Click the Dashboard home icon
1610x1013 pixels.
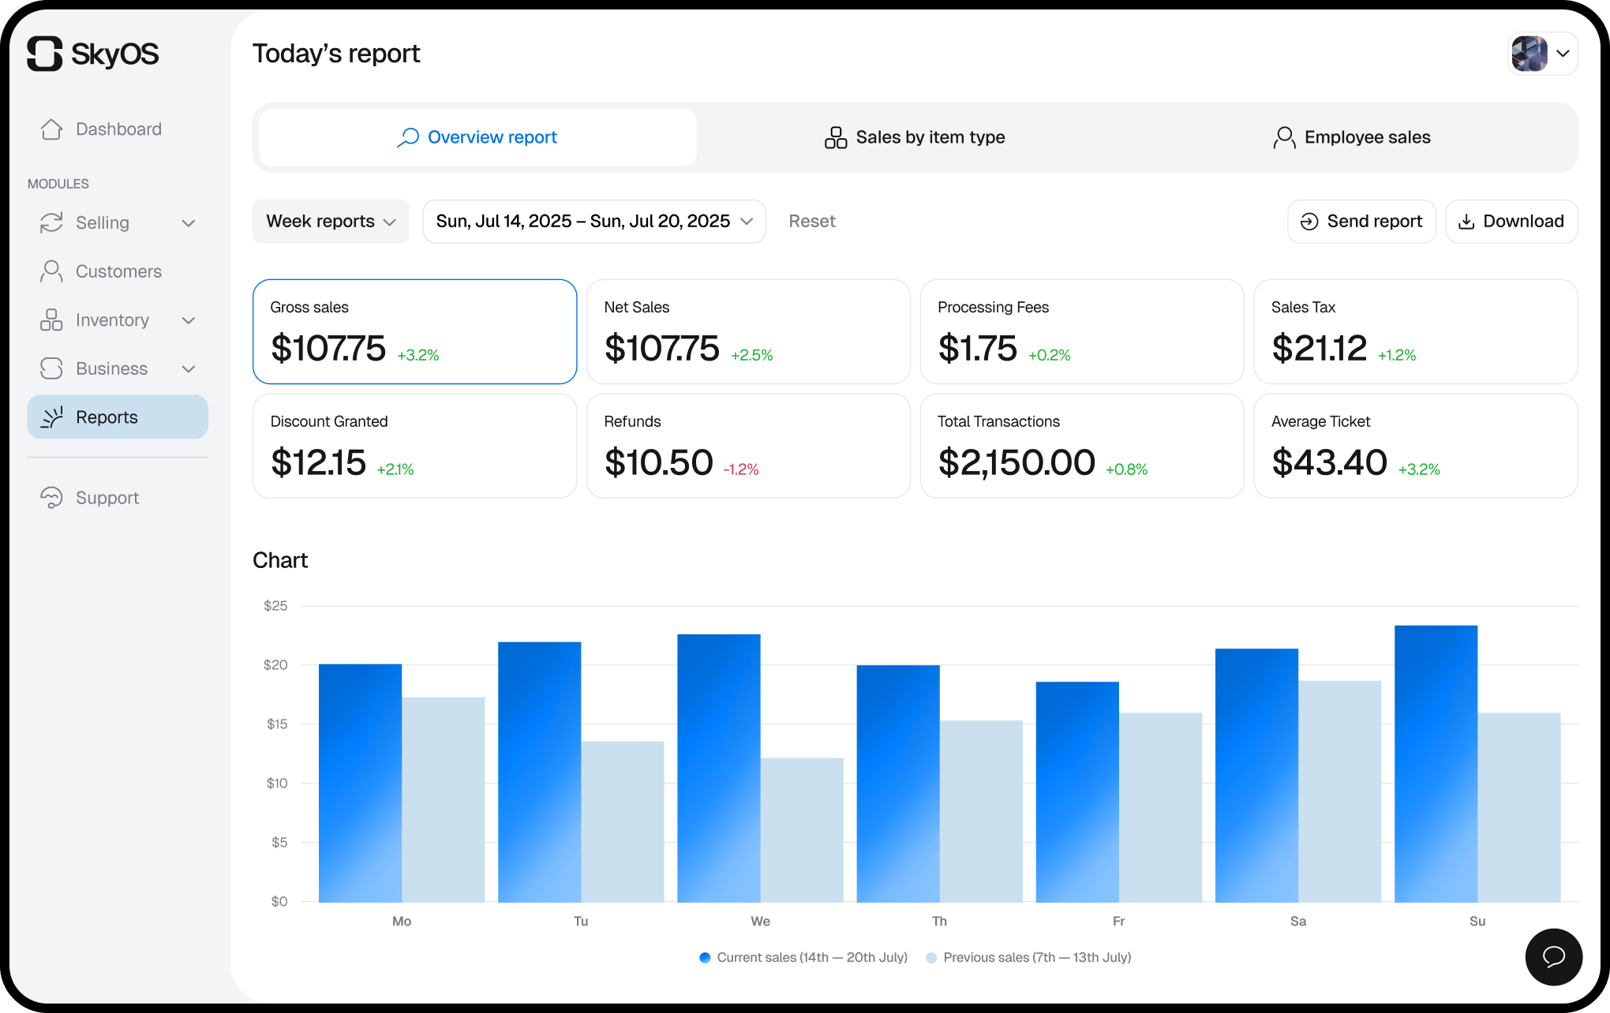51,129
